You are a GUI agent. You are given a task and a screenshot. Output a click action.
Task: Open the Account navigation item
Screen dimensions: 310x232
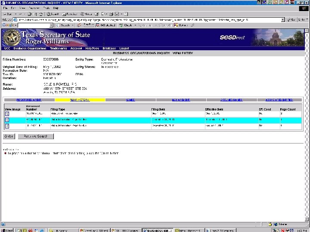tap(76, 48)
